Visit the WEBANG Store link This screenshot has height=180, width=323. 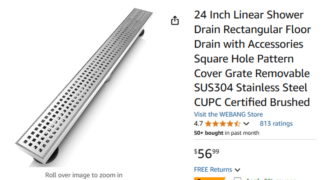point(228,114)
